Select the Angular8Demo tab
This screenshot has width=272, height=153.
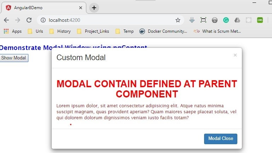pyautogui.click(x=44, y=8)
